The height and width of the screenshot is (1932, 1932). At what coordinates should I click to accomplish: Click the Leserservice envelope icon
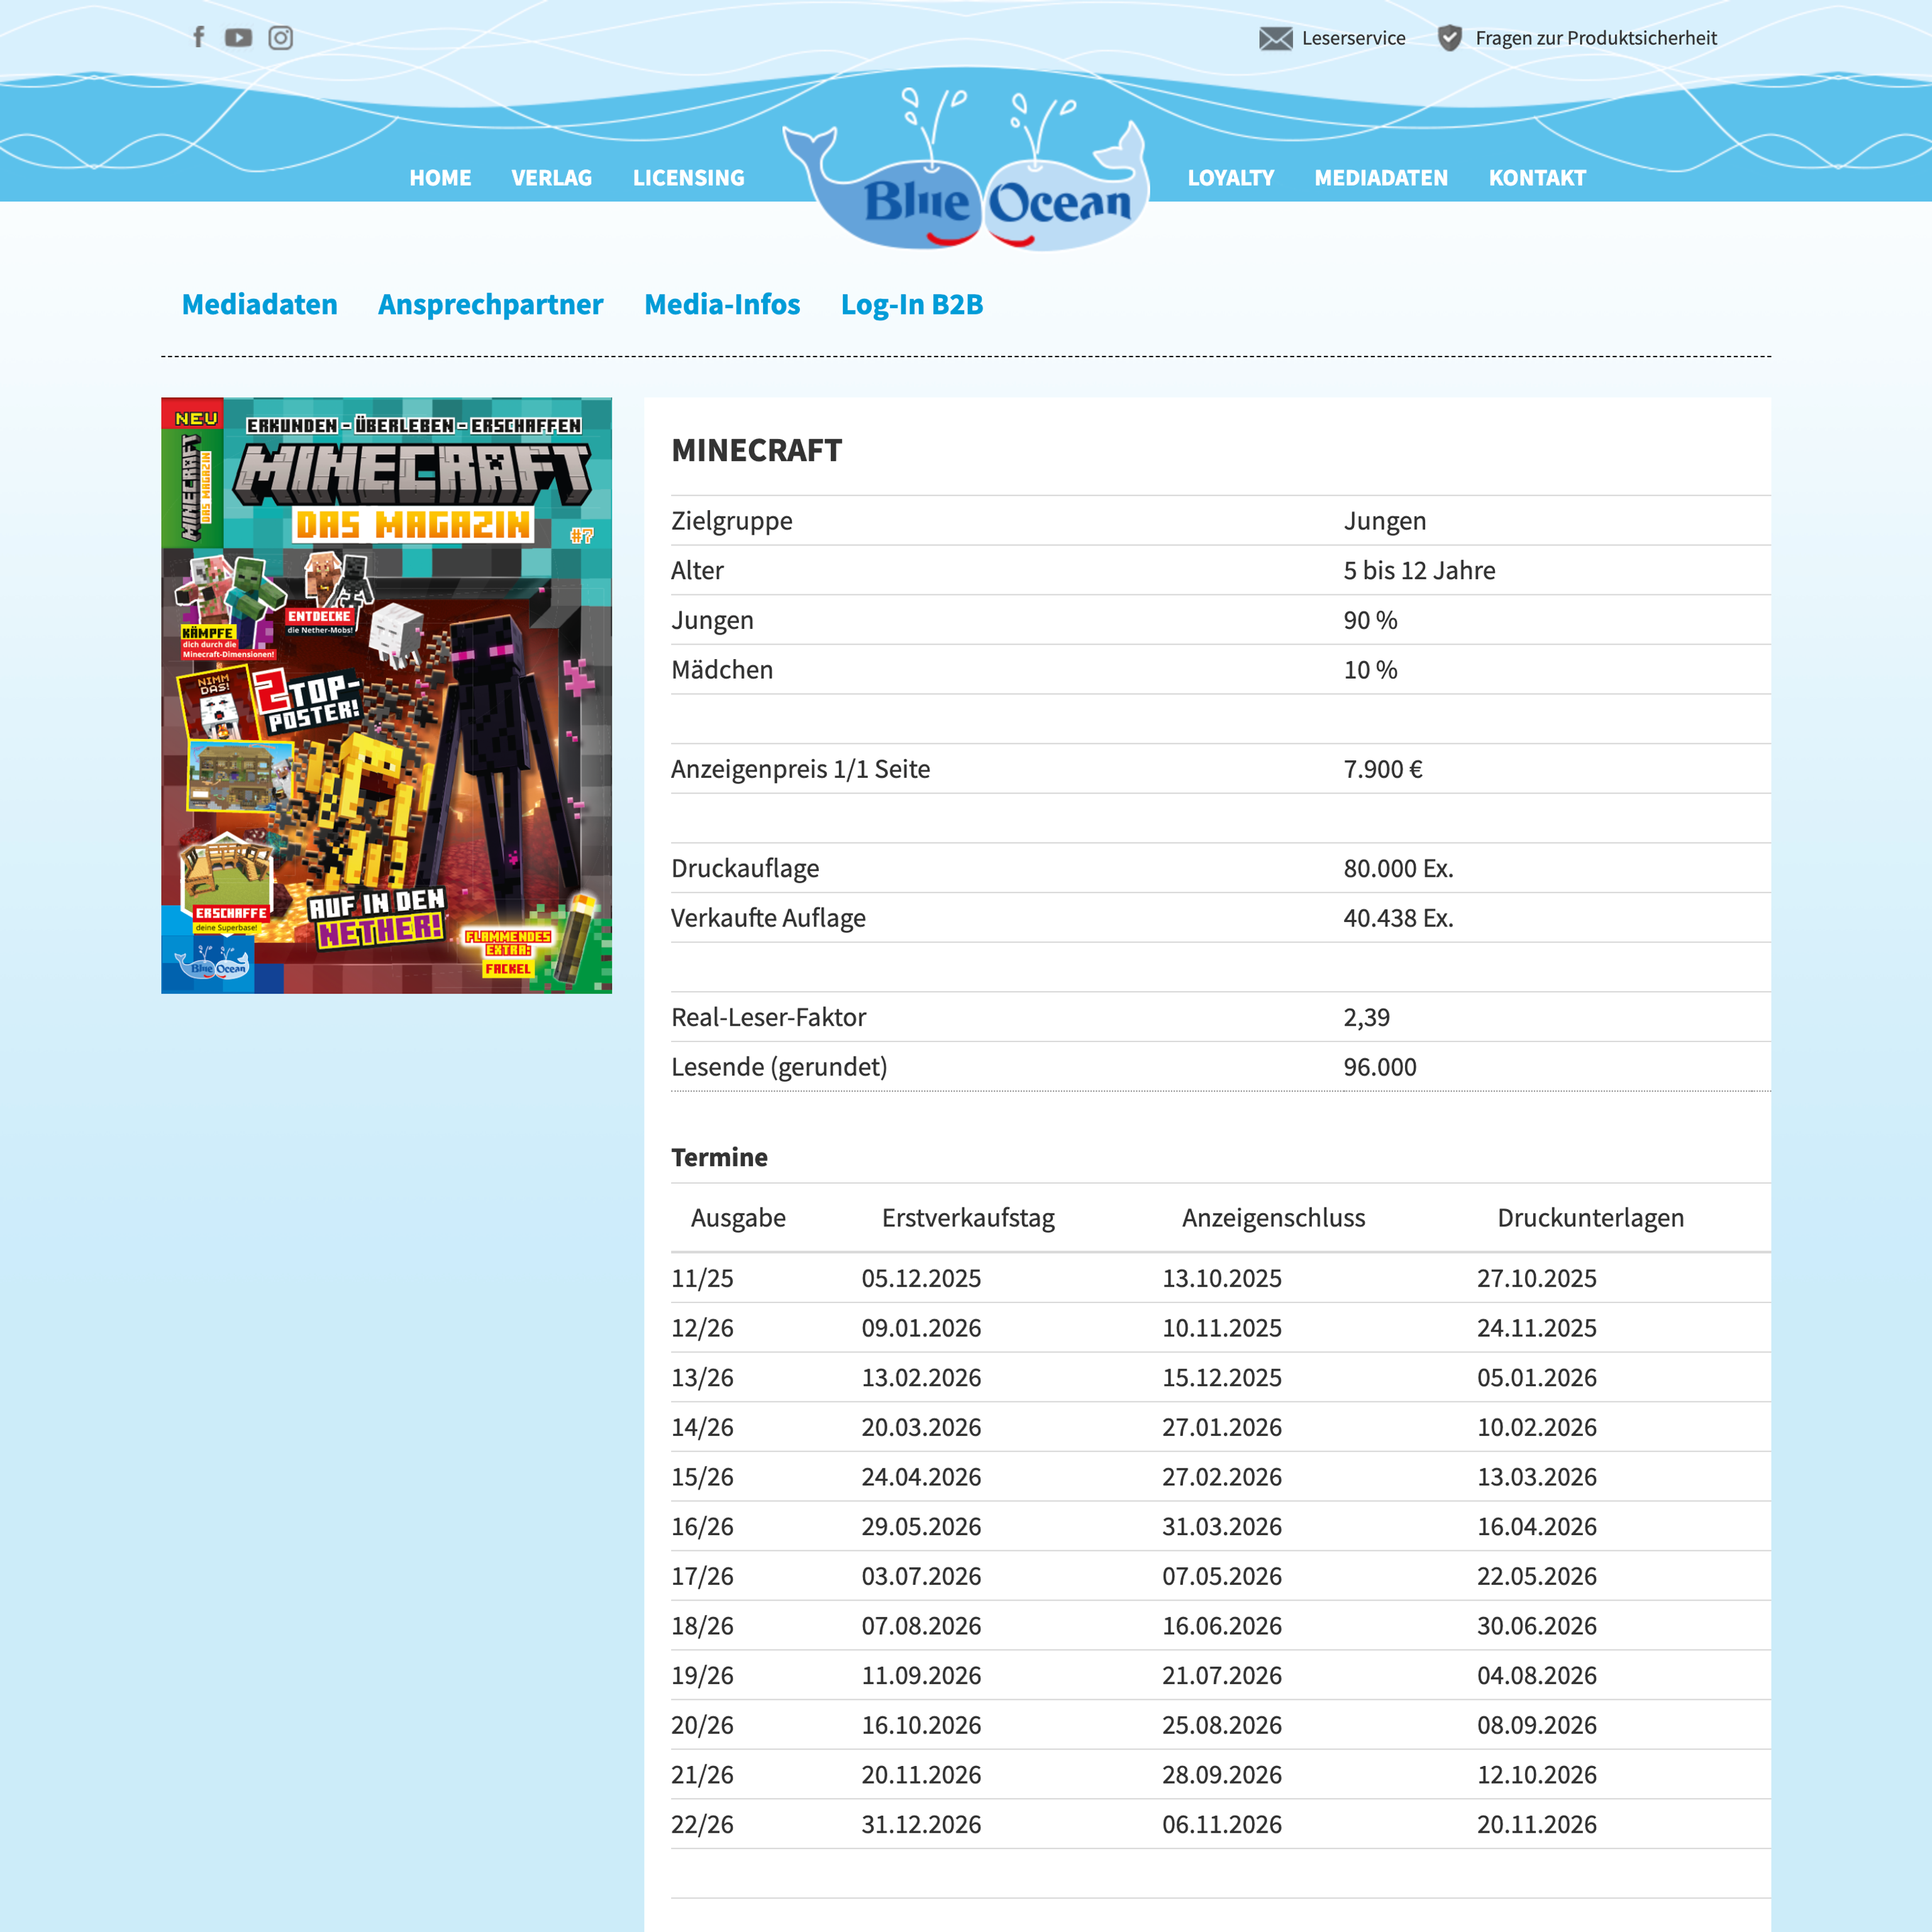pyautogui.click(x=1275, y=38)
